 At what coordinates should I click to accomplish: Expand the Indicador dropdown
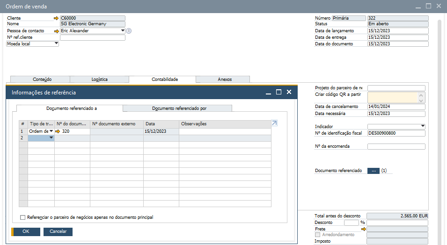[x=423, y=126]
